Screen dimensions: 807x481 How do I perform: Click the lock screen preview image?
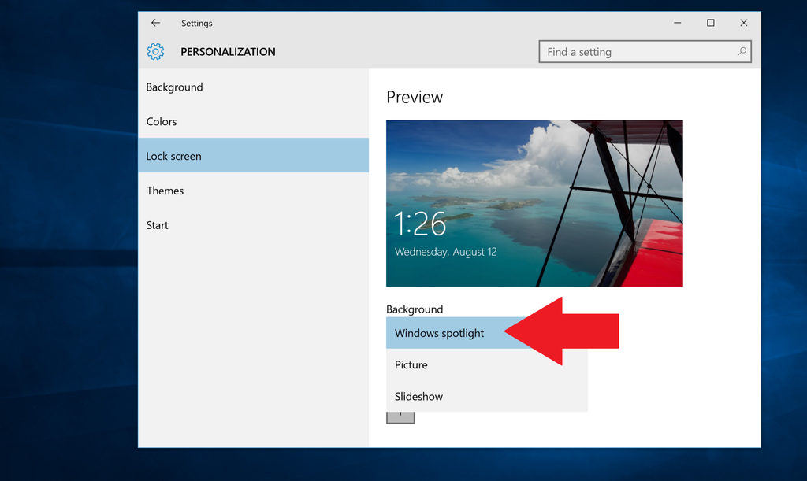pyautogui.click(x=534, y=203)
